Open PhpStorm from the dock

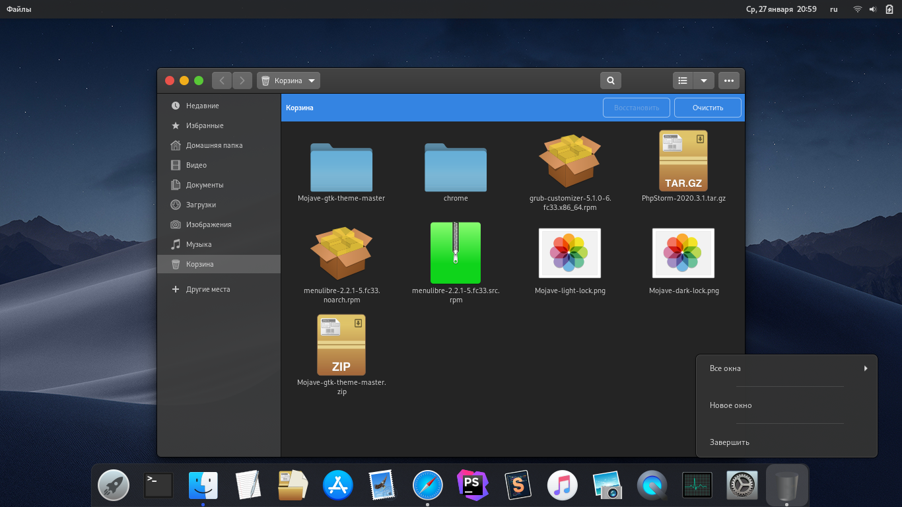473,486
